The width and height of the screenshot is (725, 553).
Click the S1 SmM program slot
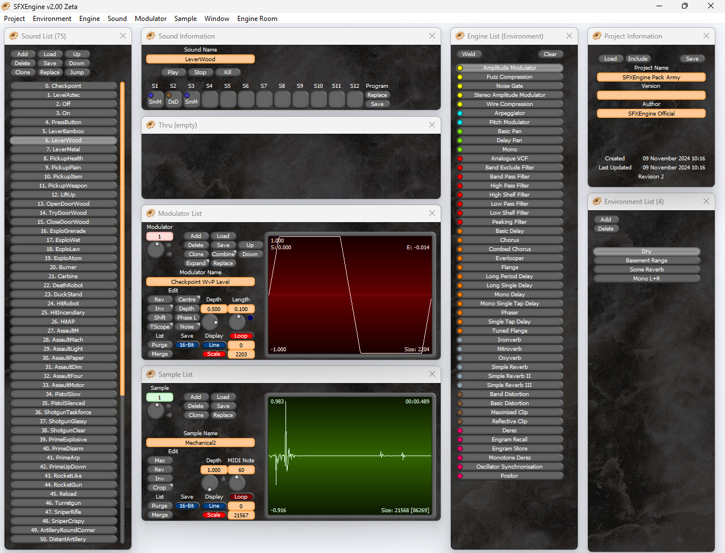[x=155, y=99]
